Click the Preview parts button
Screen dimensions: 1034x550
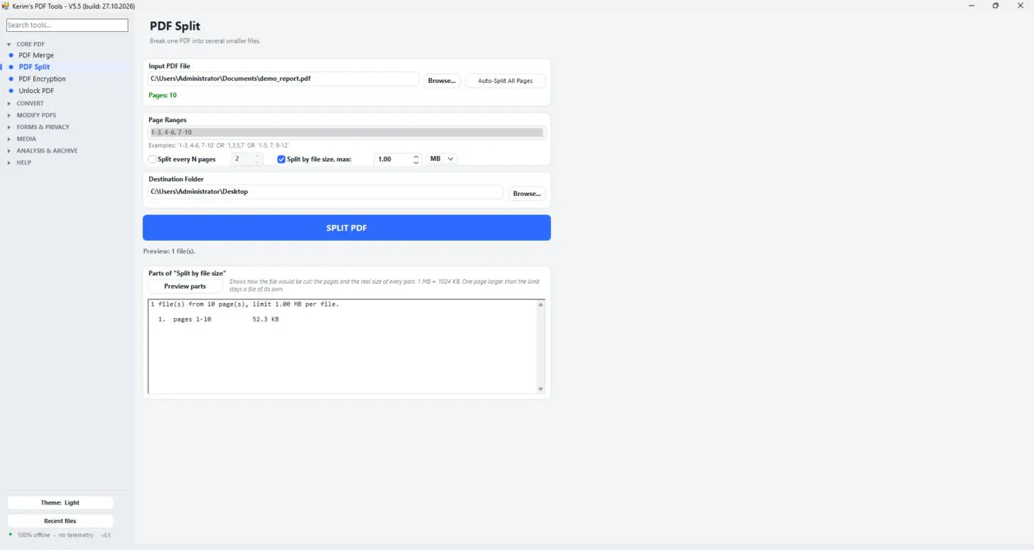coord(185,287)
